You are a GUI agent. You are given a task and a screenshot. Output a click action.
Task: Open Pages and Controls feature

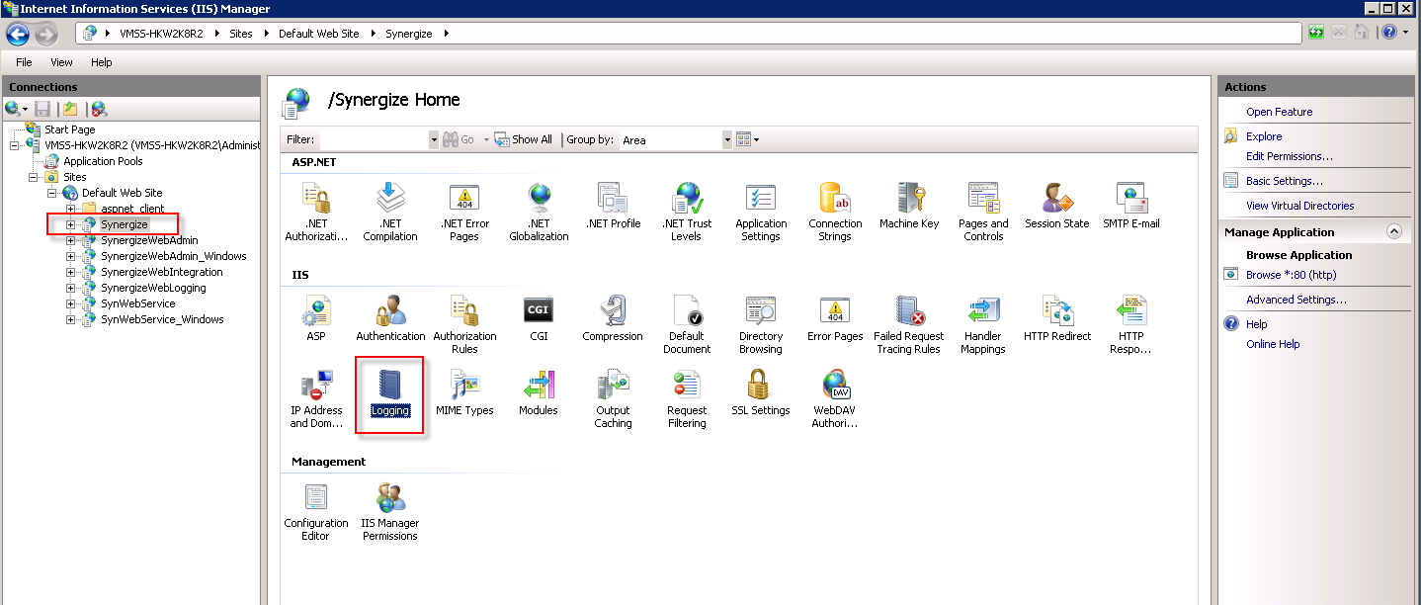pos(983,211)
